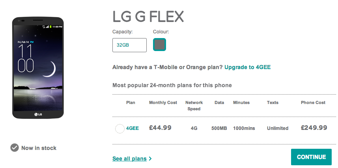Click the chevron after See all plans
338x168 pixels.
(x=150, y=159)
